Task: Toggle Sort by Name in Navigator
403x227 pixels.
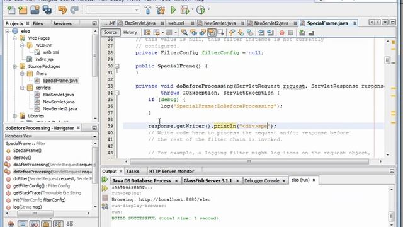Action: pyautogui.click(x=70, y=224)
